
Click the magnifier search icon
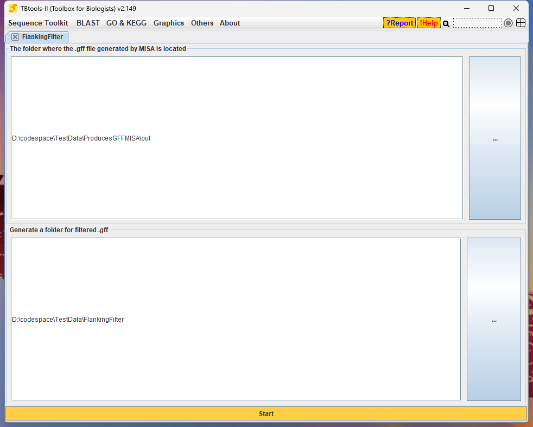coord(446,23)
